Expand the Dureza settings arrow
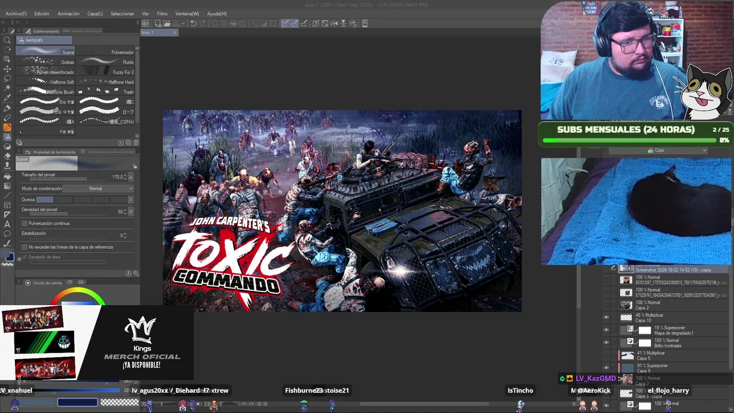 [131, 200]
